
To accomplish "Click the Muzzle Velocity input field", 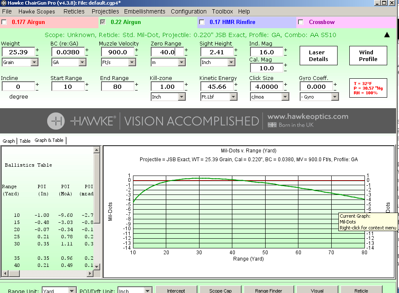I will pyautogui.click(x=117, y=52).
